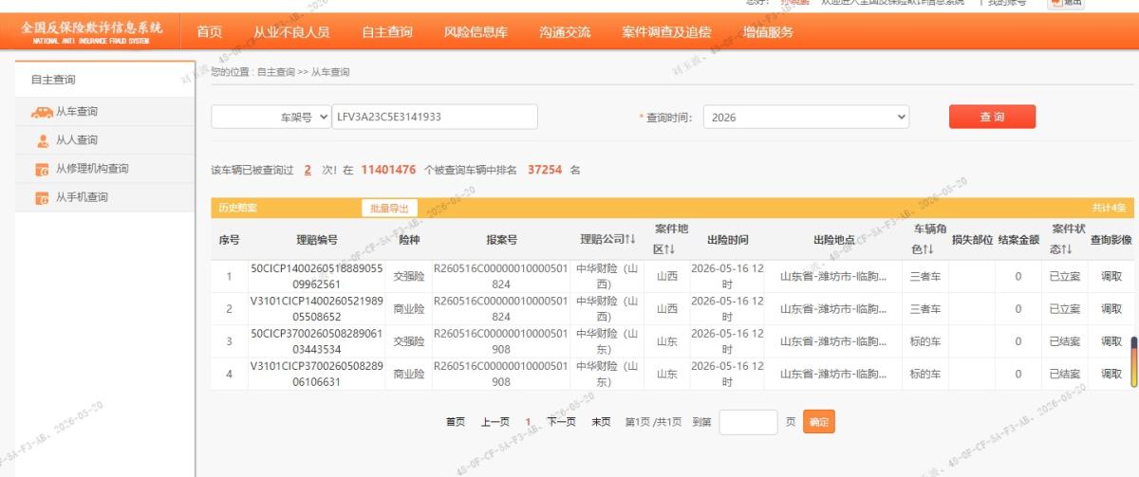The height and width of the screenshot is (477, 1139).
Task: Click breadcrumb text 从车查询
Action: click(x=330, y=72)
